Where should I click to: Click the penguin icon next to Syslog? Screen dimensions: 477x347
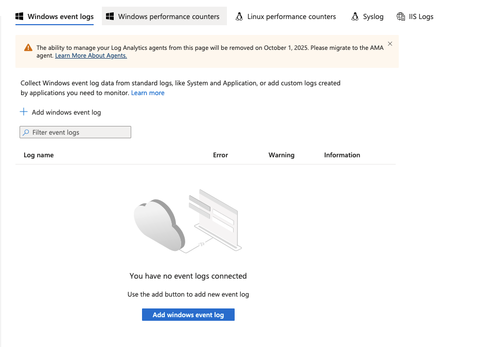tap(355, 16)
